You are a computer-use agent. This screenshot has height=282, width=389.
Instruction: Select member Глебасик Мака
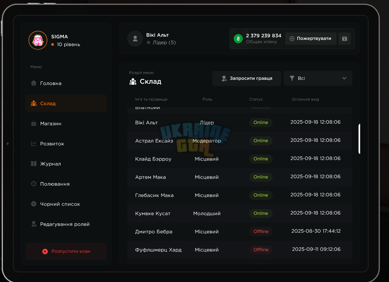[154, 195]
